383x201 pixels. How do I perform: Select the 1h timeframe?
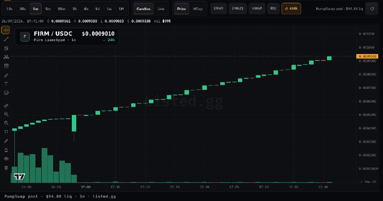click(75, 9)
